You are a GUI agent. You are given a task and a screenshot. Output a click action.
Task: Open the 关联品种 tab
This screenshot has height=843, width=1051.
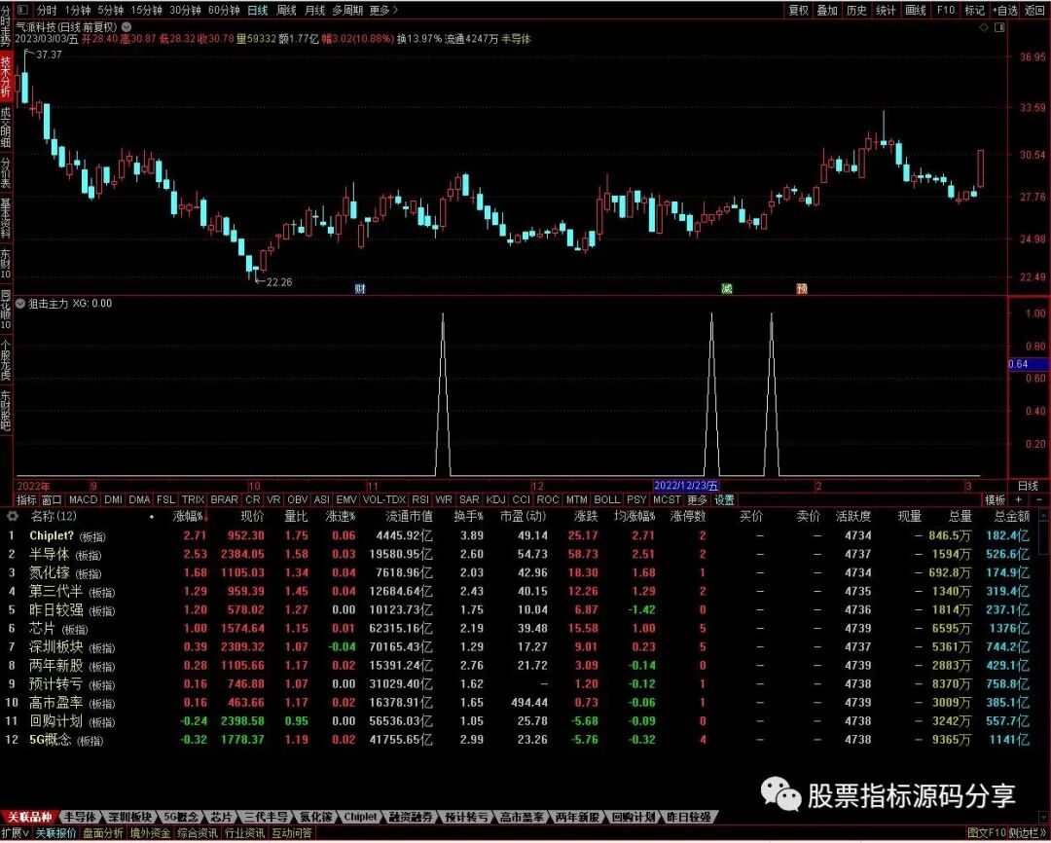pyautogui.click(x=29, y=817)
